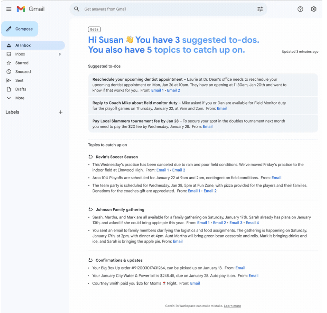Open Email link for Big Box Up order
Image resolution: width=327 pixels, height=313 pixels.
point(240,268)
